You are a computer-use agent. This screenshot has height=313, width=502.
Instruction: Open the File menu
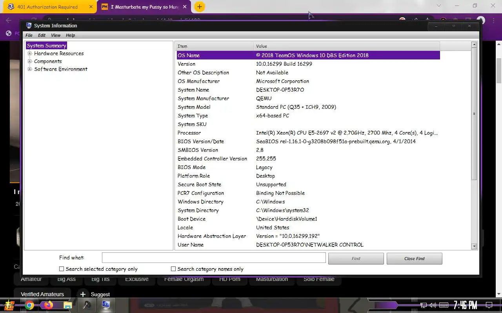[x=29, y=35]
